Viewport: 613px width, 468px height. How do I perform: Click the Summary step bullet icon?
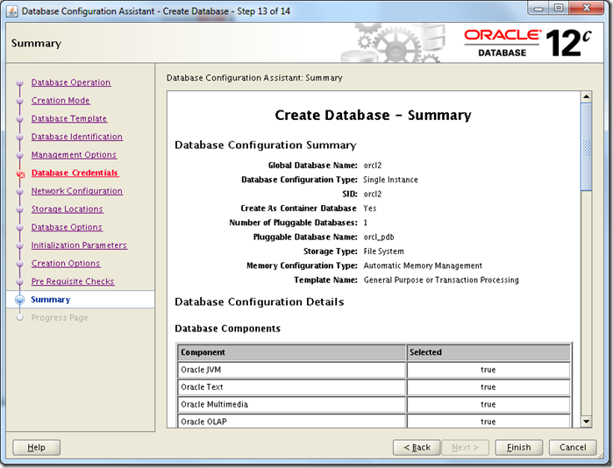pyautogui.click(x=19, y=300)
